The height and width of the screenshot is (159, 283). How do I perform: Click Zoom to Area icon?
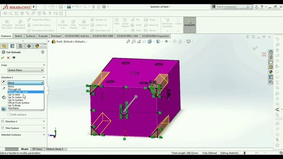point(134,42)
